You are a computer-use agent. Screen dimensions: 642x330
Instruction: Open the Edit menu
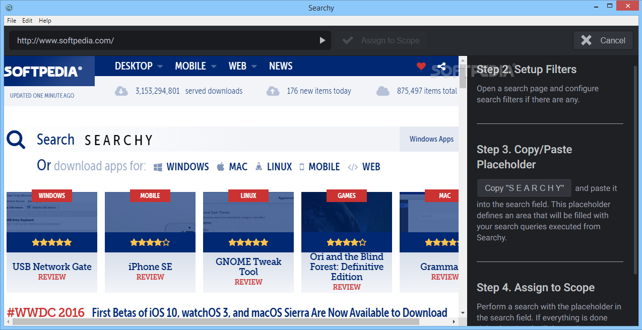point(27,21)
